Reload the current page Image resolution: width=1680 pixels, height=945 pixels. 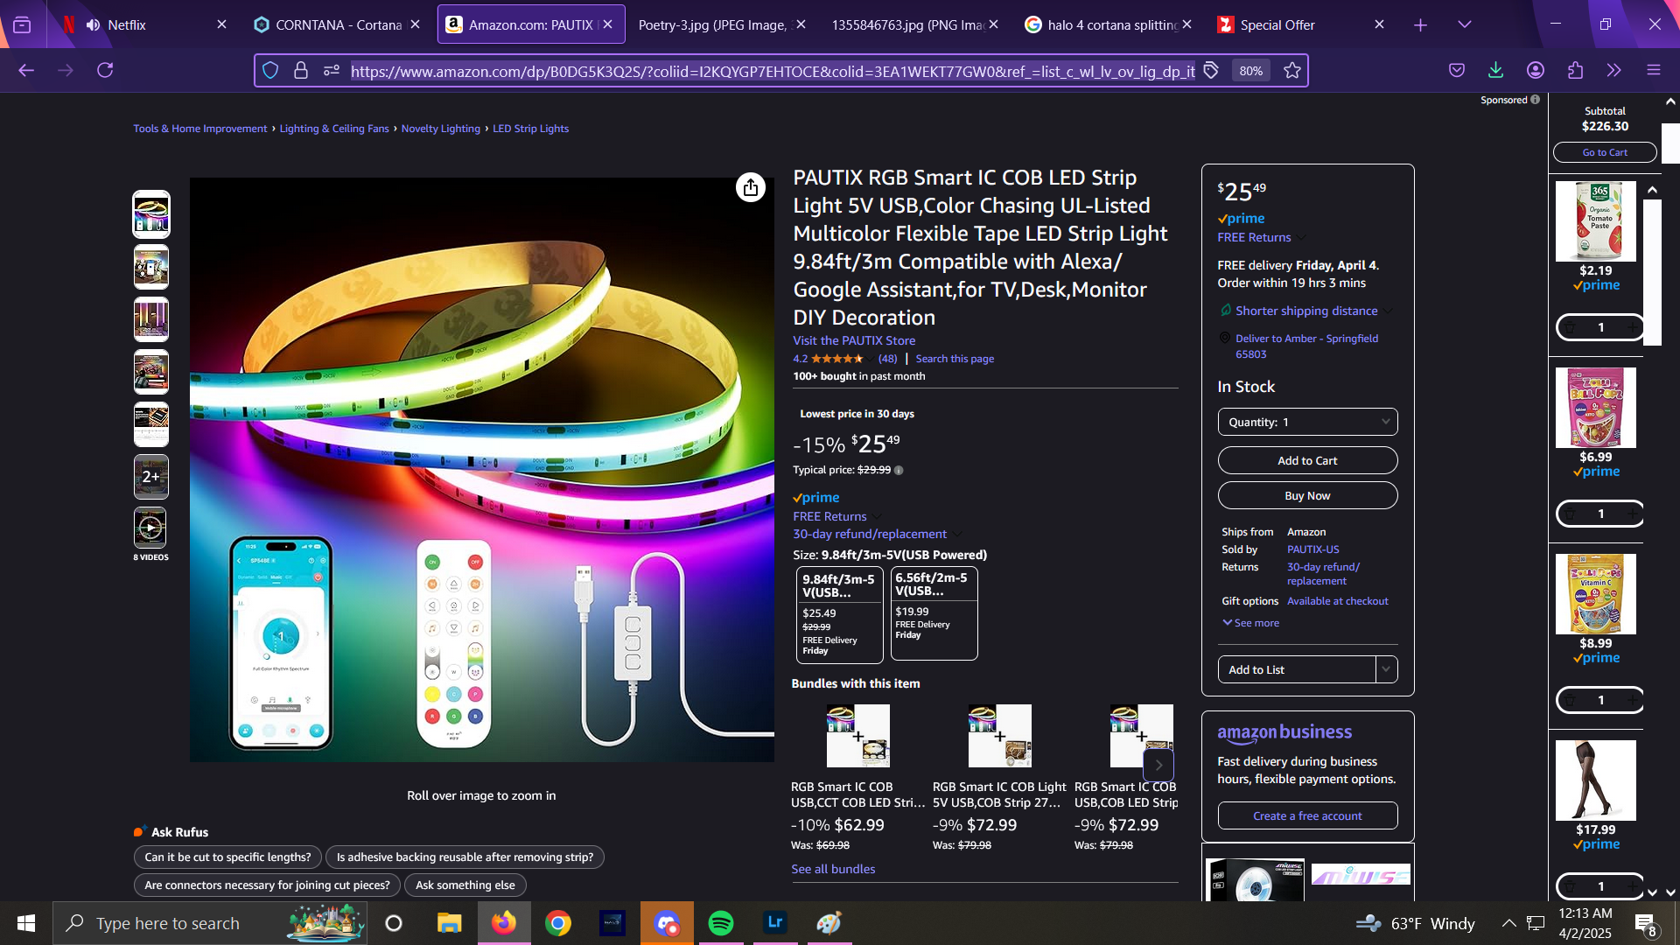105,70
